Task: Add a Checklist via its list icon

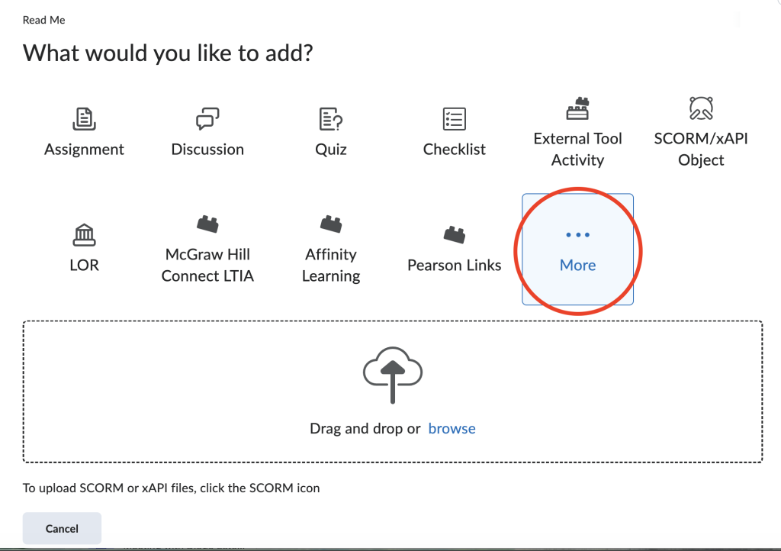Action: click(x=455, y=119)
